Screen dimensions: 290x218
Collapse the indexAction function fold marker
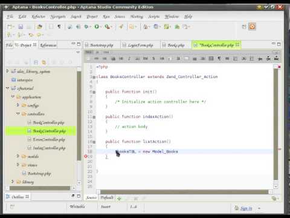94,117
